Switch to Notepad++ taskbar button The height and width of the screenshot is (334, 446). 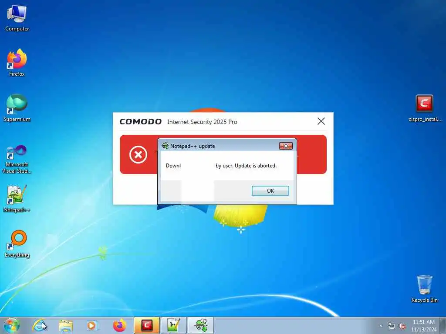(174, 325)
